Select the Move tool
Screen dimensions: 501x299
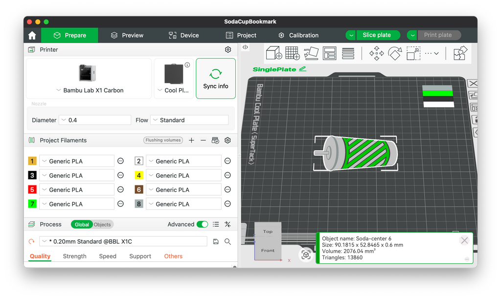pos(376,53)
